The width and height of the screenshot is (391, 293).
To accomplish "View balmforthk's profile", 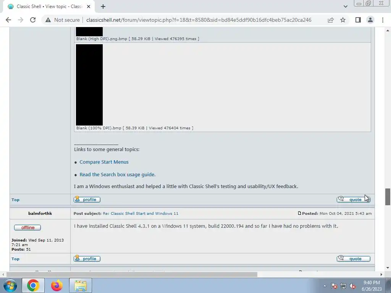I will coord(87,259).
